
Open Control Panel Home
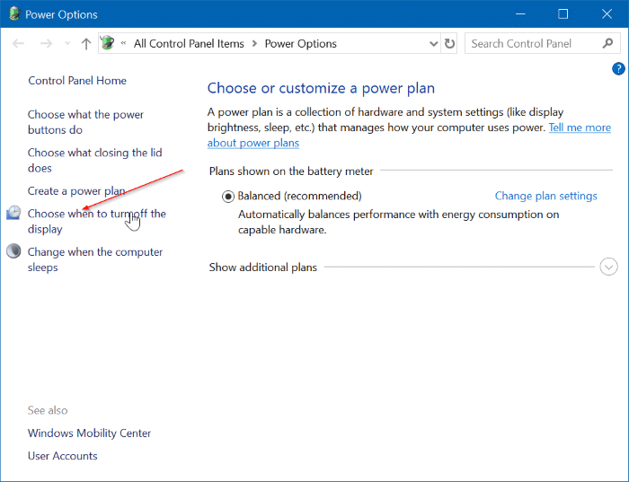tap(77, 81)
